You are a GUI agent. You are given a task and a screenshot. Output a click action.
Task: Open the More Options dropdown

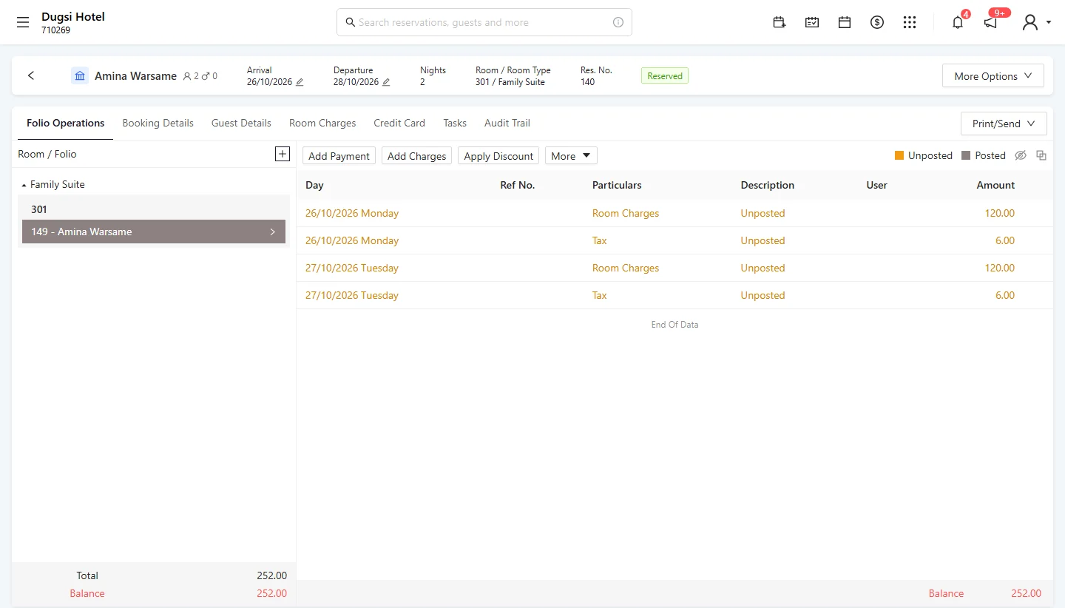point(993,76)
